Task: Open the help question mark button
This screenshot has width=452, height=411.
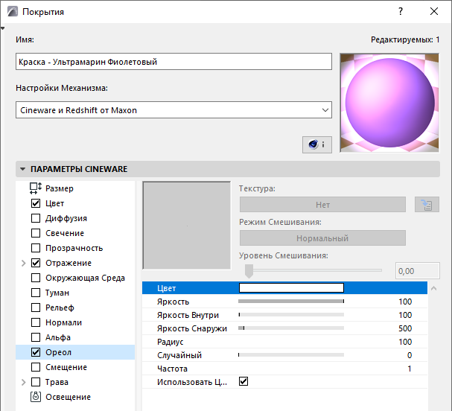Action: [401, 11]
